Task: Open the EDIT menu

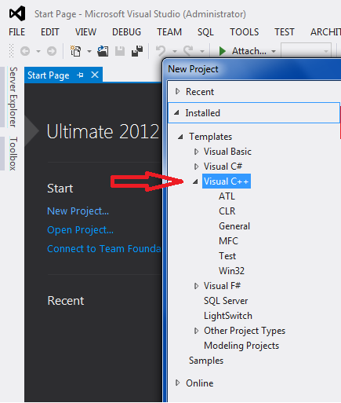Action: 50,32
